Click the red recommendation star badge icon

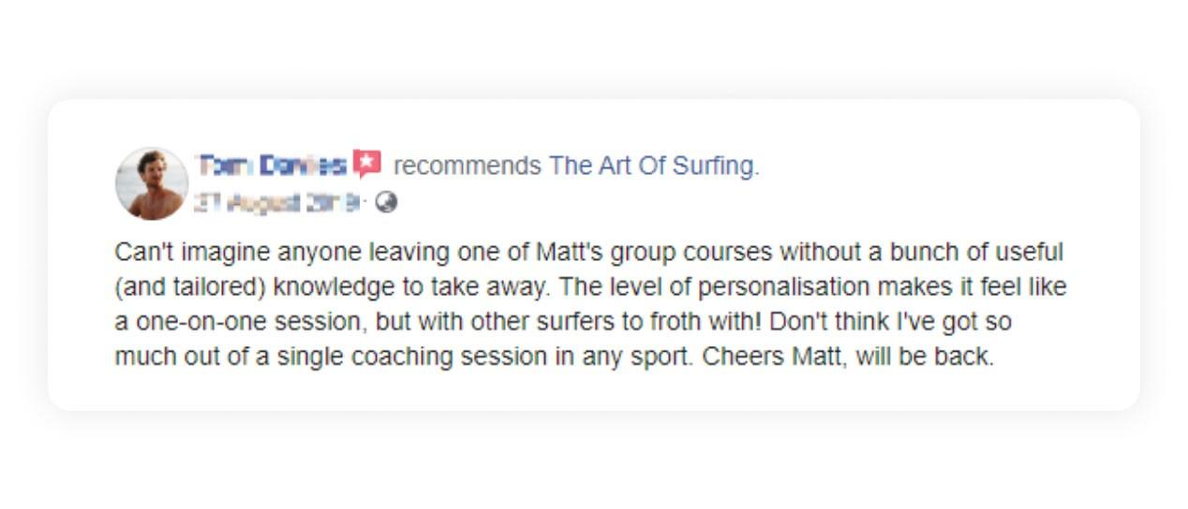(366, 165)
